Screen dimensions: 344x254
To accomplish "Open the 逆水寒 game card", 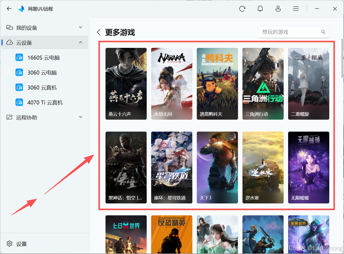I will [263, 167].
